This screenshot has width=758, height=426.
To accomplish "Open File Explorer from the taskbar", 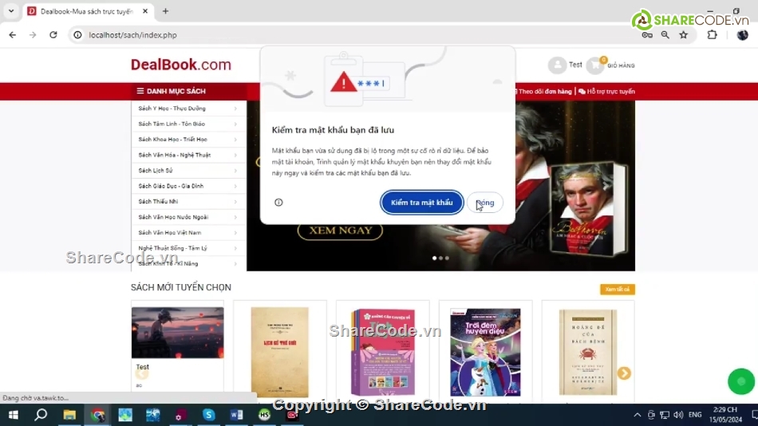I will 69,415.
